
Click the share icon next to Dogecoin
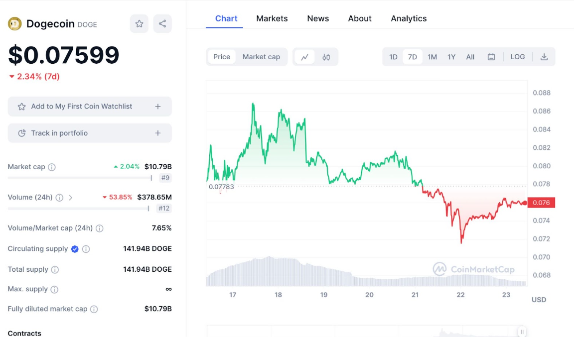click(x=162, y=23)
